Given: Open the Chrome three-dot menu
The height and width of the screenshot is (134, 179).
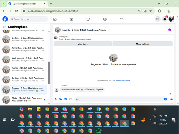Looking at the screenshot, I should (175, 11).
